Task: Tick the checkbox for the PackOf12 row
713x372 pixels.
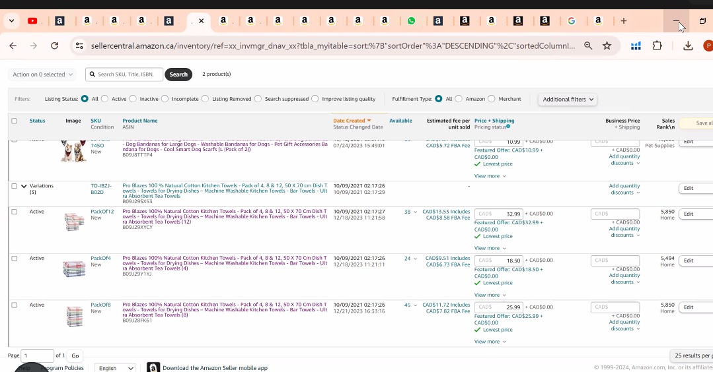Action: click(x=14, y=212)
